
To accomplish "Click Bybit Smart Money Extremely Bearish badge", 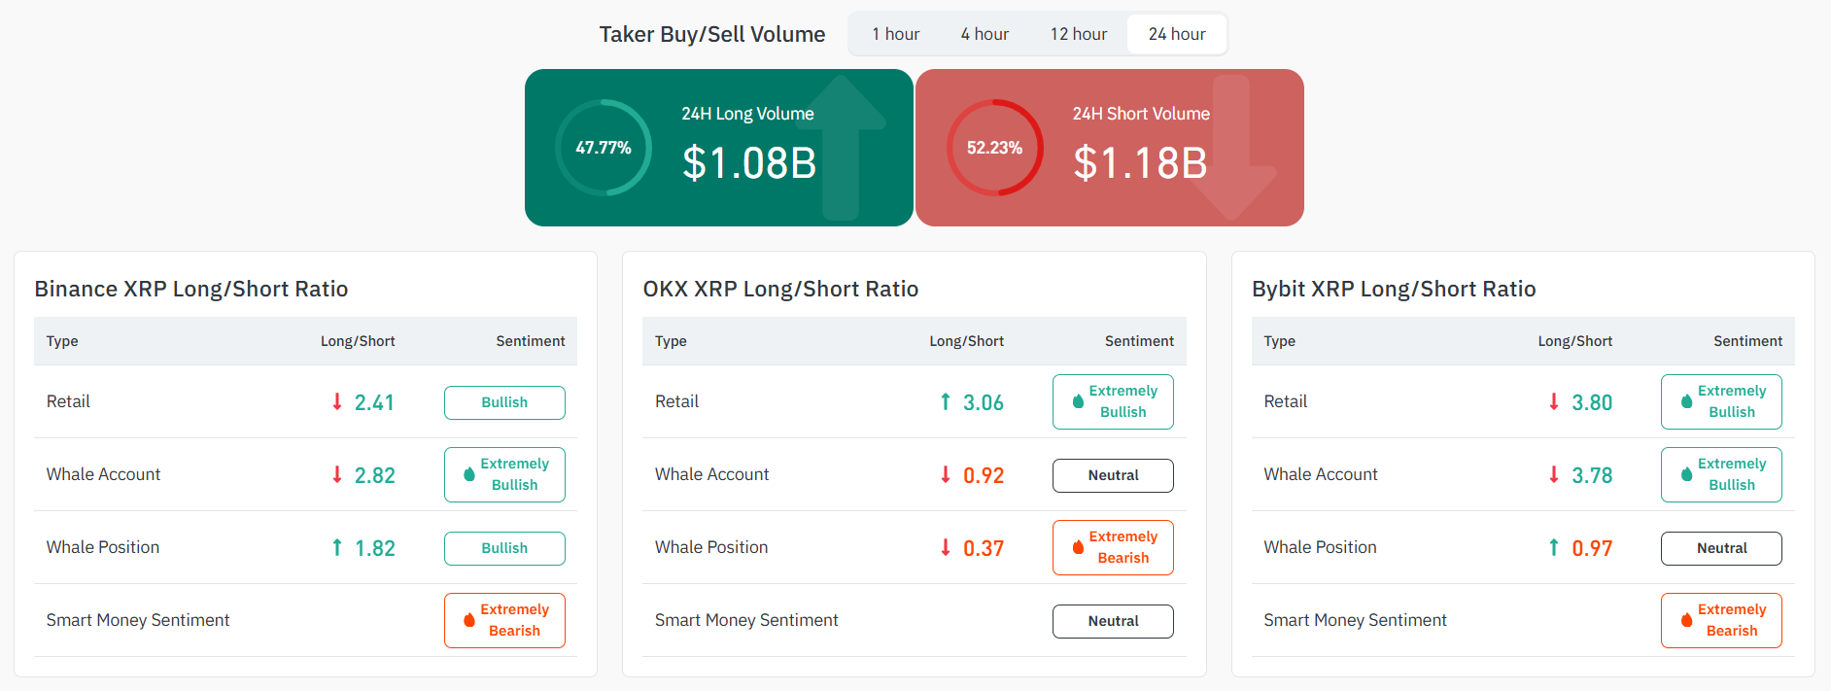I will point(1721,620).
